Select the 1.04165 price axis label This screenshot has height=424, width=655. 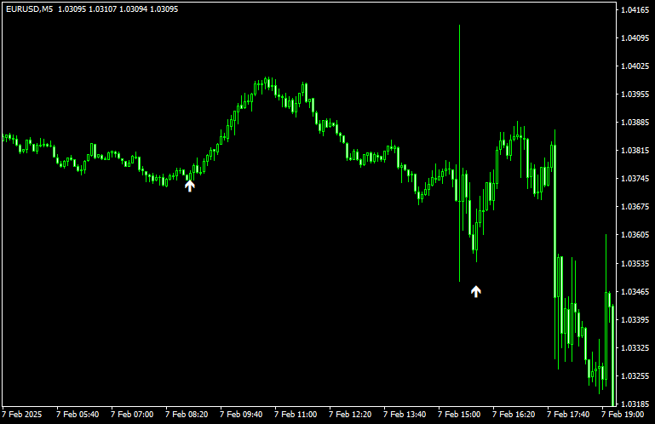(x=633, y=10)
